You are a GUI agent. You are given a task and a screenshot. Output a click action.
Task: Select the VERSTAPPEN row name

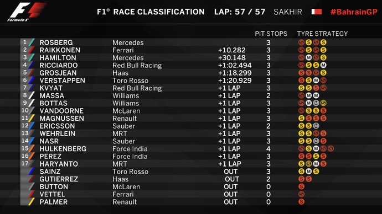[63, 81]
